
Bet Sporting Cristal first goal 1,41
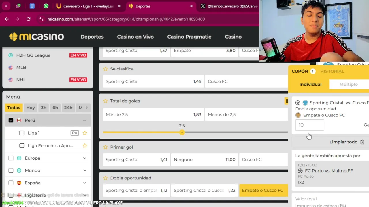[136, 160]
